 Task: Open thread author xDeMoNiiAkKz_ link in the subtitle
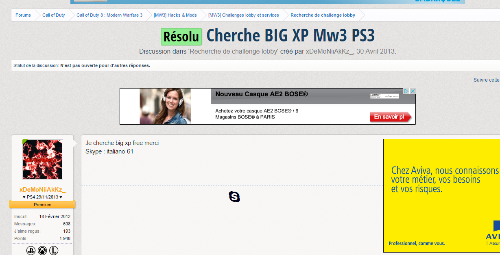tap(330, 52)
